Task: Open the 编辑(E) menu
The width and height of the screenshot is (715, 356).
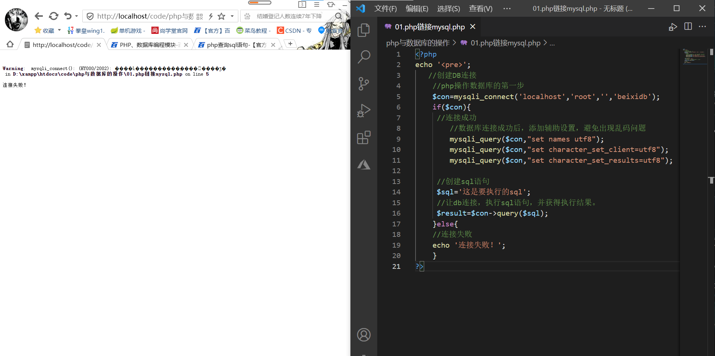Action: click(417, 9)
